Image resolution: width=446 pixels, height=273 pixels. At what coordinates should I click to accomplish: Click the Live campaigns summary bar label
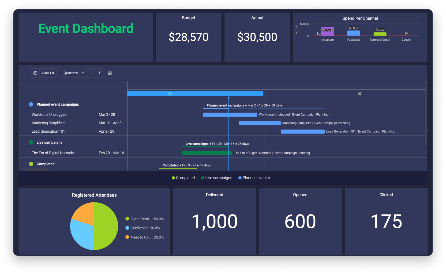pyautogui.click(x=217, y=144)
